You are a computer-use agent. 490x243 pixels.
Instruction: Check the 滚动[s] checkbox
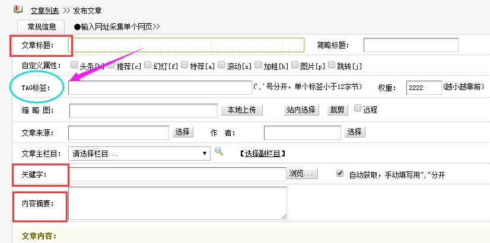221,65
